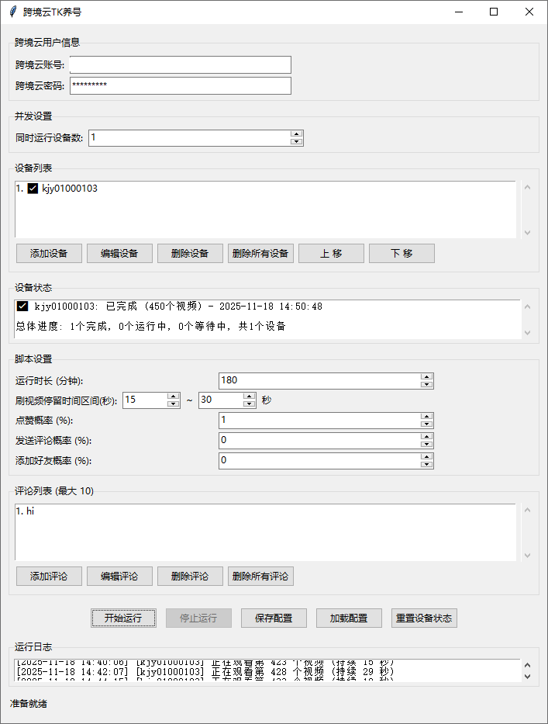Increase 添加好友概率 with up arrow
Viewport: 548px width, 724px height.
426,457
